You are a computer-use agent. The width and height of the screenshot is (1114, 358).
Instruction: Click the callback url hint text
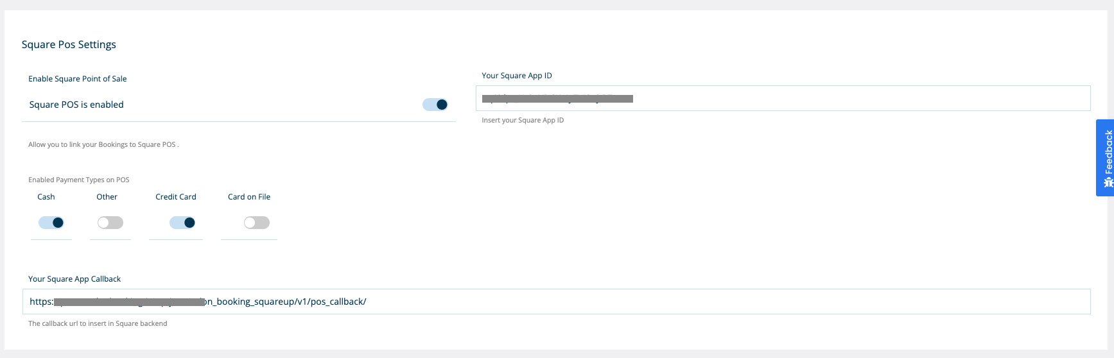click(98, 323)
